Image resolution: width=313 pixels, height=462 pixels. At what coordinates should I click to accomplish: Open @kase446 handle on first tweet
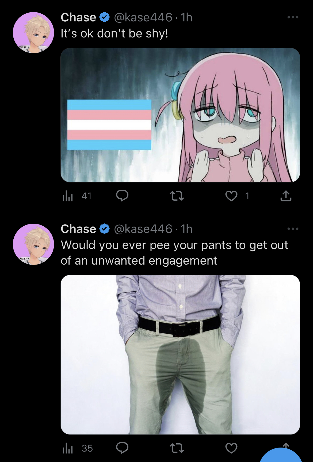[x=143, y=17]
